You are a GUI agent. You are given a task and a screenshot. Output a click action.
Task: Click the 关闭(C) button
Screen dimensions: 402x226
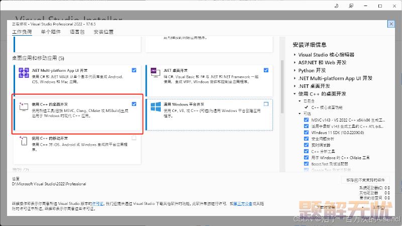tap(378, 207)
